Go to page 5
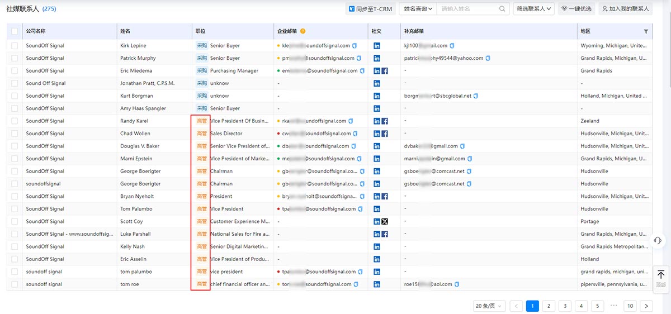The width and height of the screenshot is (671, 314). pyautogui.click(x=597, y=306)
